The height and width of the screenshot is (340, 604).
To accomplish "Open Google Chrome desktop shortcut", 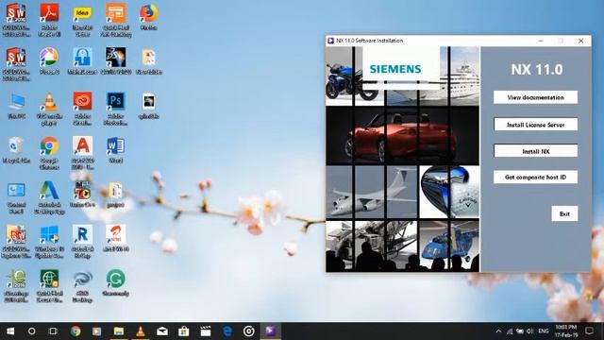I will (x=49, y=153).
